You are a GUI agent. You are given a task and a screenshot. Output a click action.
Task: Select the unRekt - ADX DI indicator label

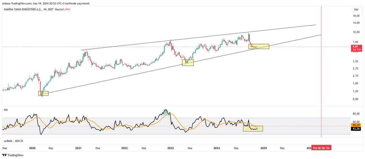click(13, 141)
